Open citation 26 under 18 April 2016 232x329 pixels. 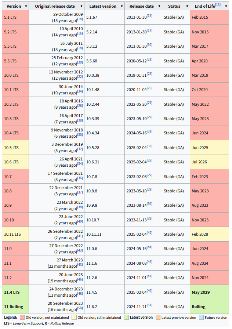[x=80, y=106]
